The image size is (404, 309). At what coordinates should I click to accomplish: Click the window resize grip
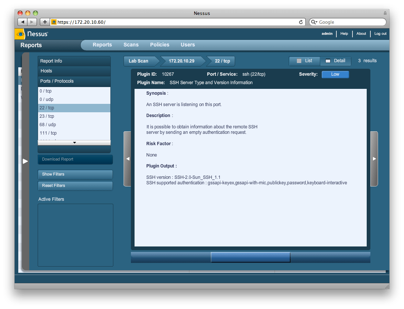tap(387, 286)
